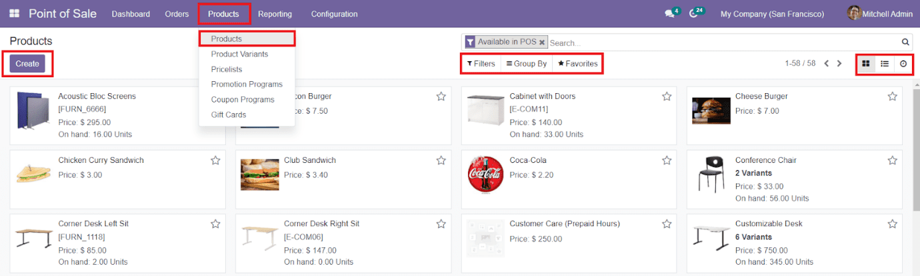The width and height of the screenshot is (920, 276).
Task: Open the Cheese Burger image
Action: tap(711, 110)
